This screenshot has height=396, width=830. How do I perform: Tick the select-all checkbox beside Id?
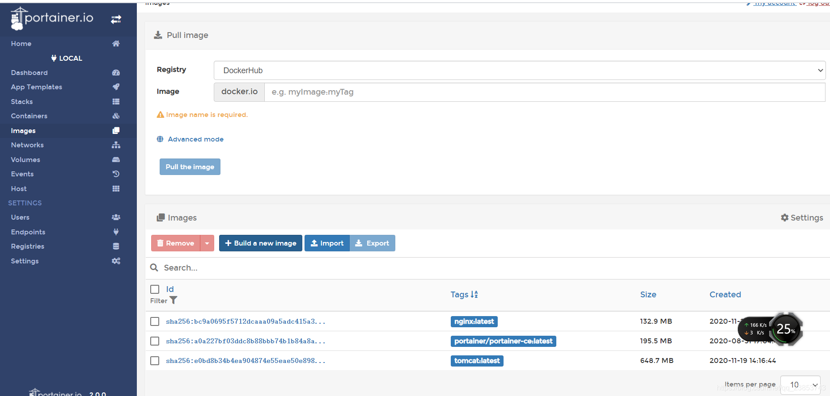pyautogui.click(x=155, y=289)
